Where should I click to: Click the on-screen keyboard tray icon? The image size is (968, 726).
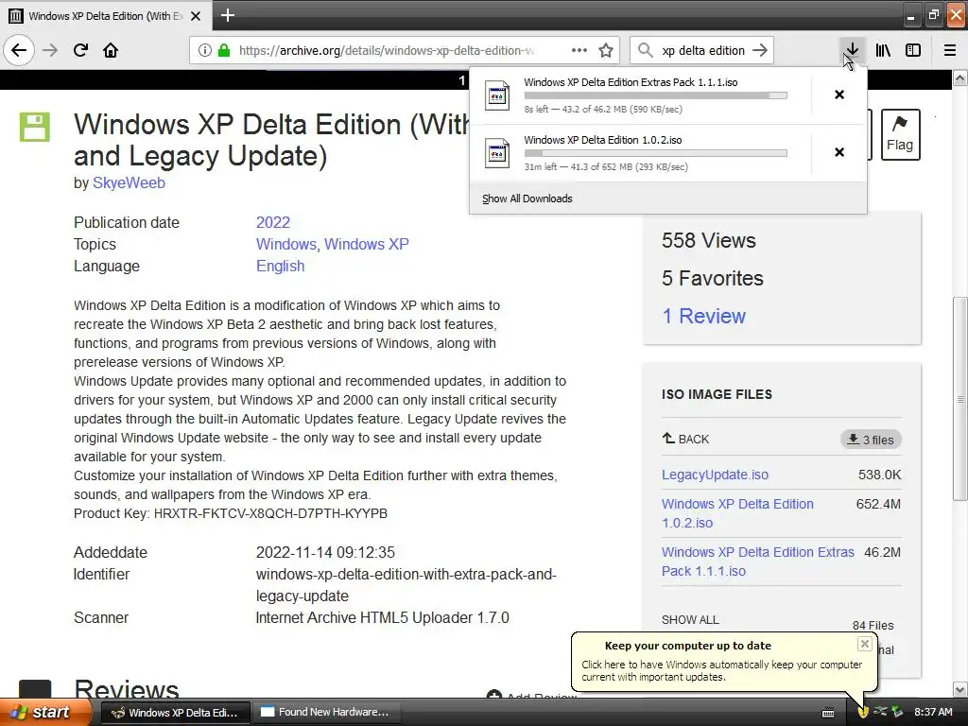pos(828,713)
